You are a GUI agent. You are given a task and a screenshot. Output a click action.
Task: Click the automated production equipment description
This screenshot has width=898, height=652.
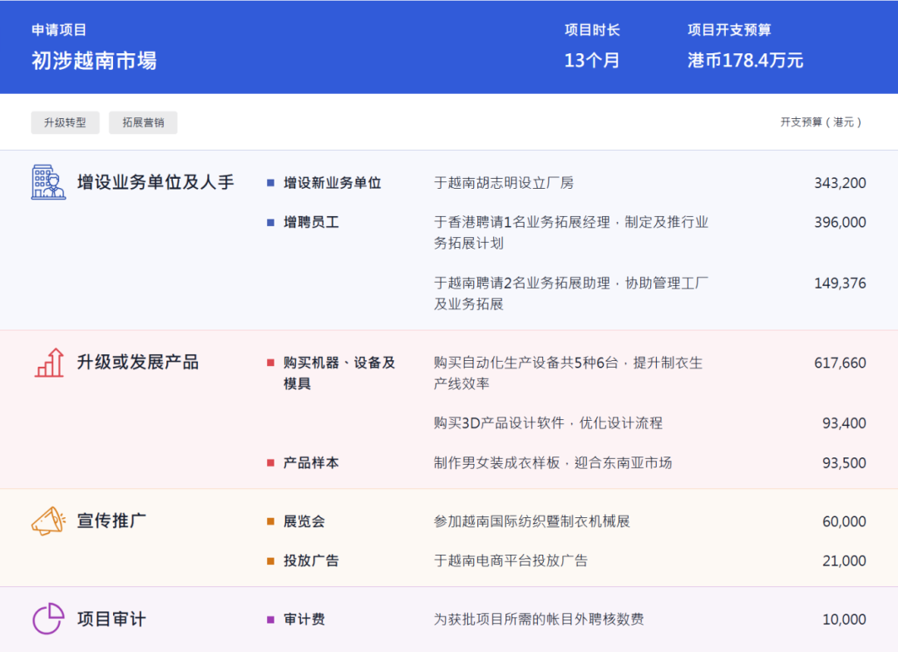[568, 373]
